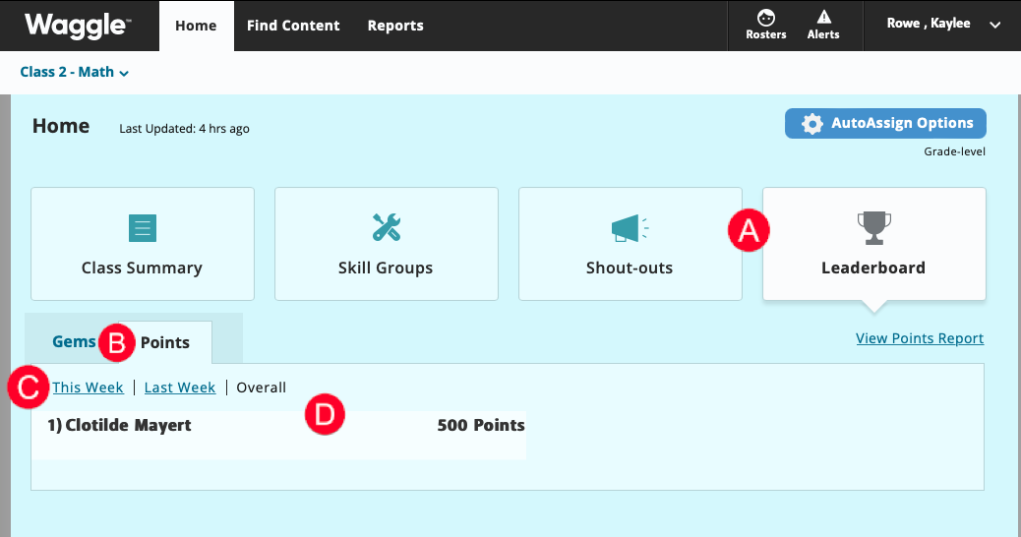This screenshot has width=1021, height=537.
Task: Go to the Home menu item
Action: pos(196,26)
